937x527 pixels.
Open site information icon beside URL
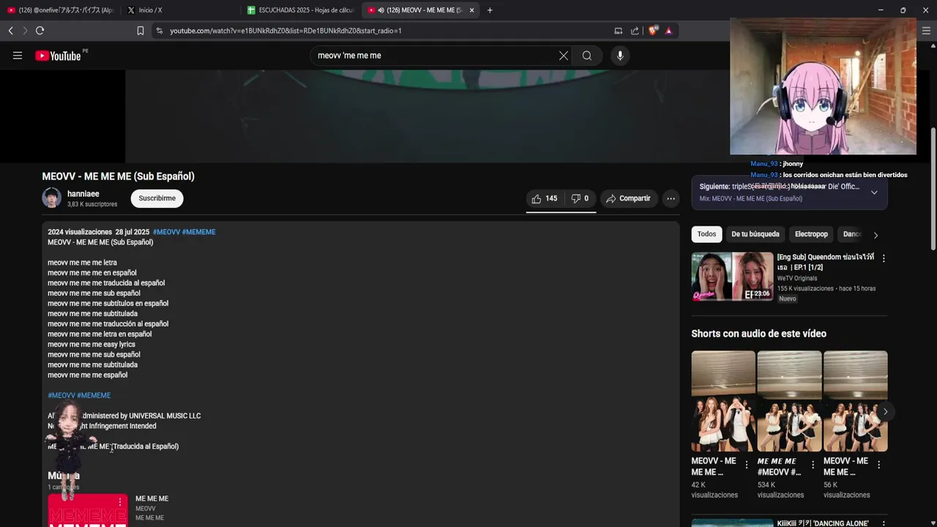pyautogui.click(x=159, y=31)
